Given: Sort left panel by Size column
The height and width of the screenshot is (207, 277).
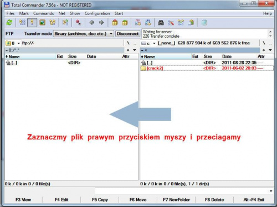Looking at the screenshot, I should click(76, 57).
